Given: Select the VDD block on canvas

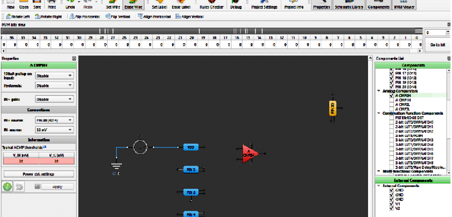Looking at the screenshot, I should [191, 147].
